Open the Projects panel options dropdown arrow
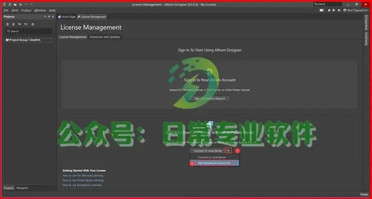372x199 pixels. (x=45, y=17)
